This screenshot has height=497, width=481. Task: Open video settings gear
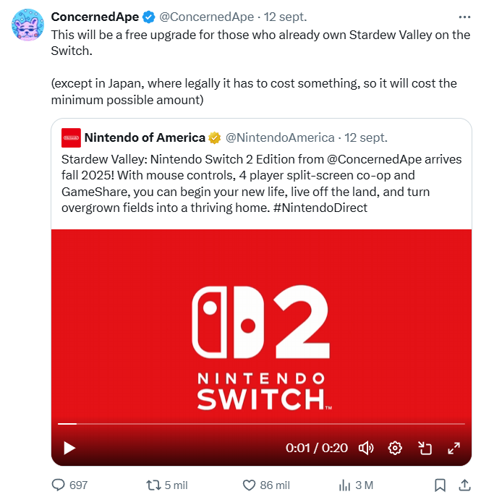[x=395, y=449]
